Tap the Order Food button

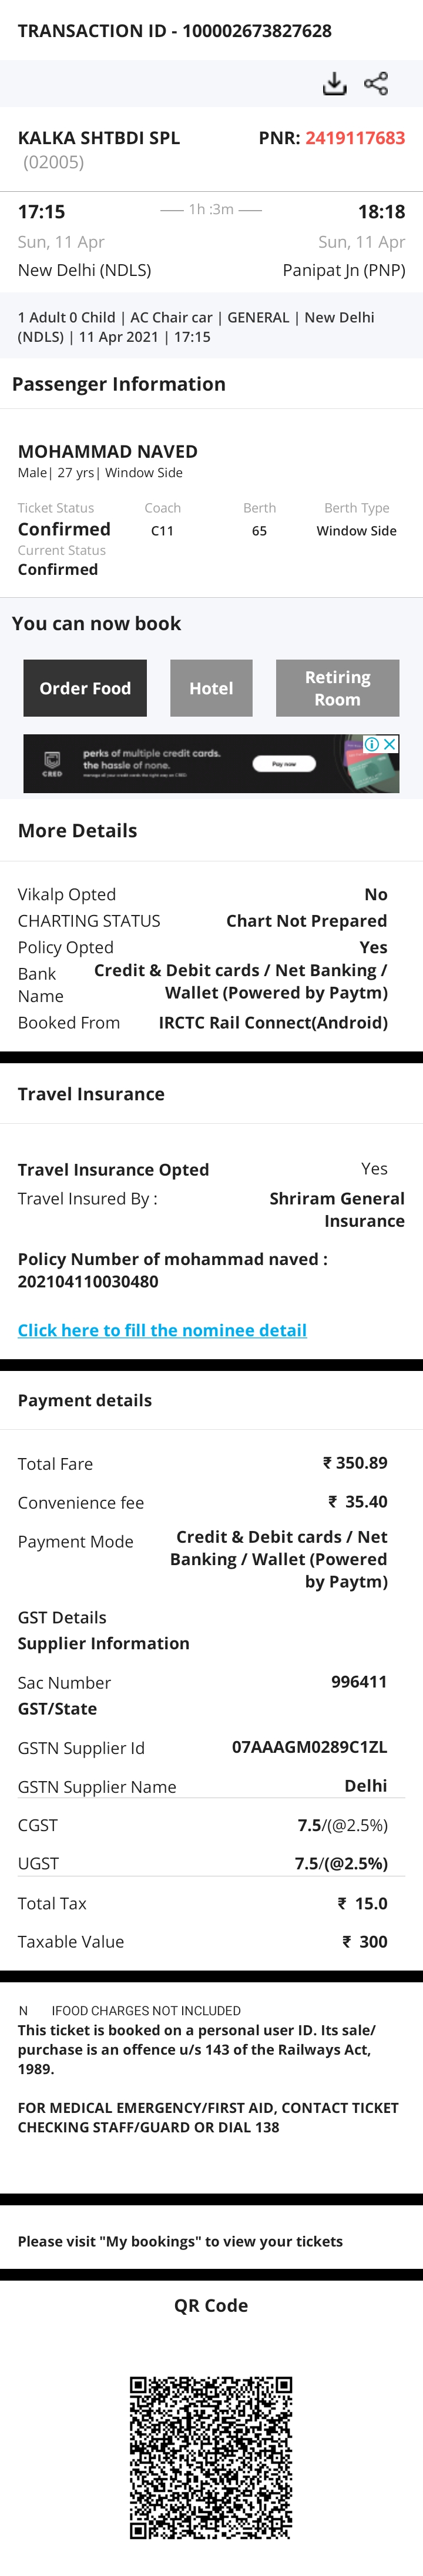coord(85,688)
